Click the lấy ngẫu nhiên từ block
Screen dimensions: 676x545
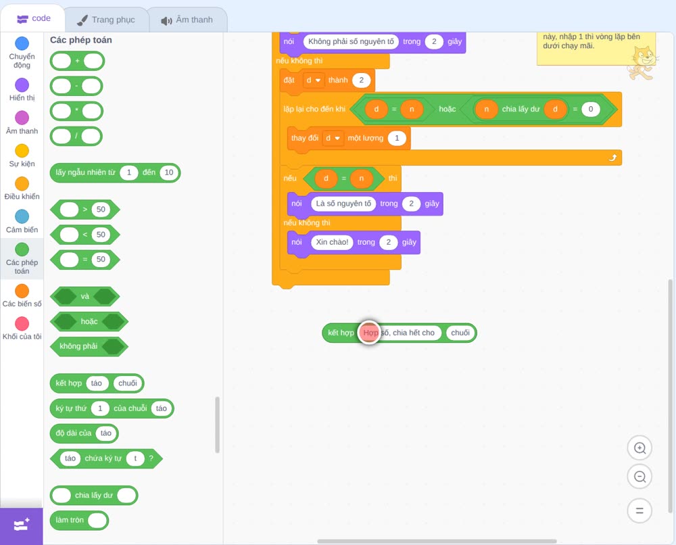[115, 172]
